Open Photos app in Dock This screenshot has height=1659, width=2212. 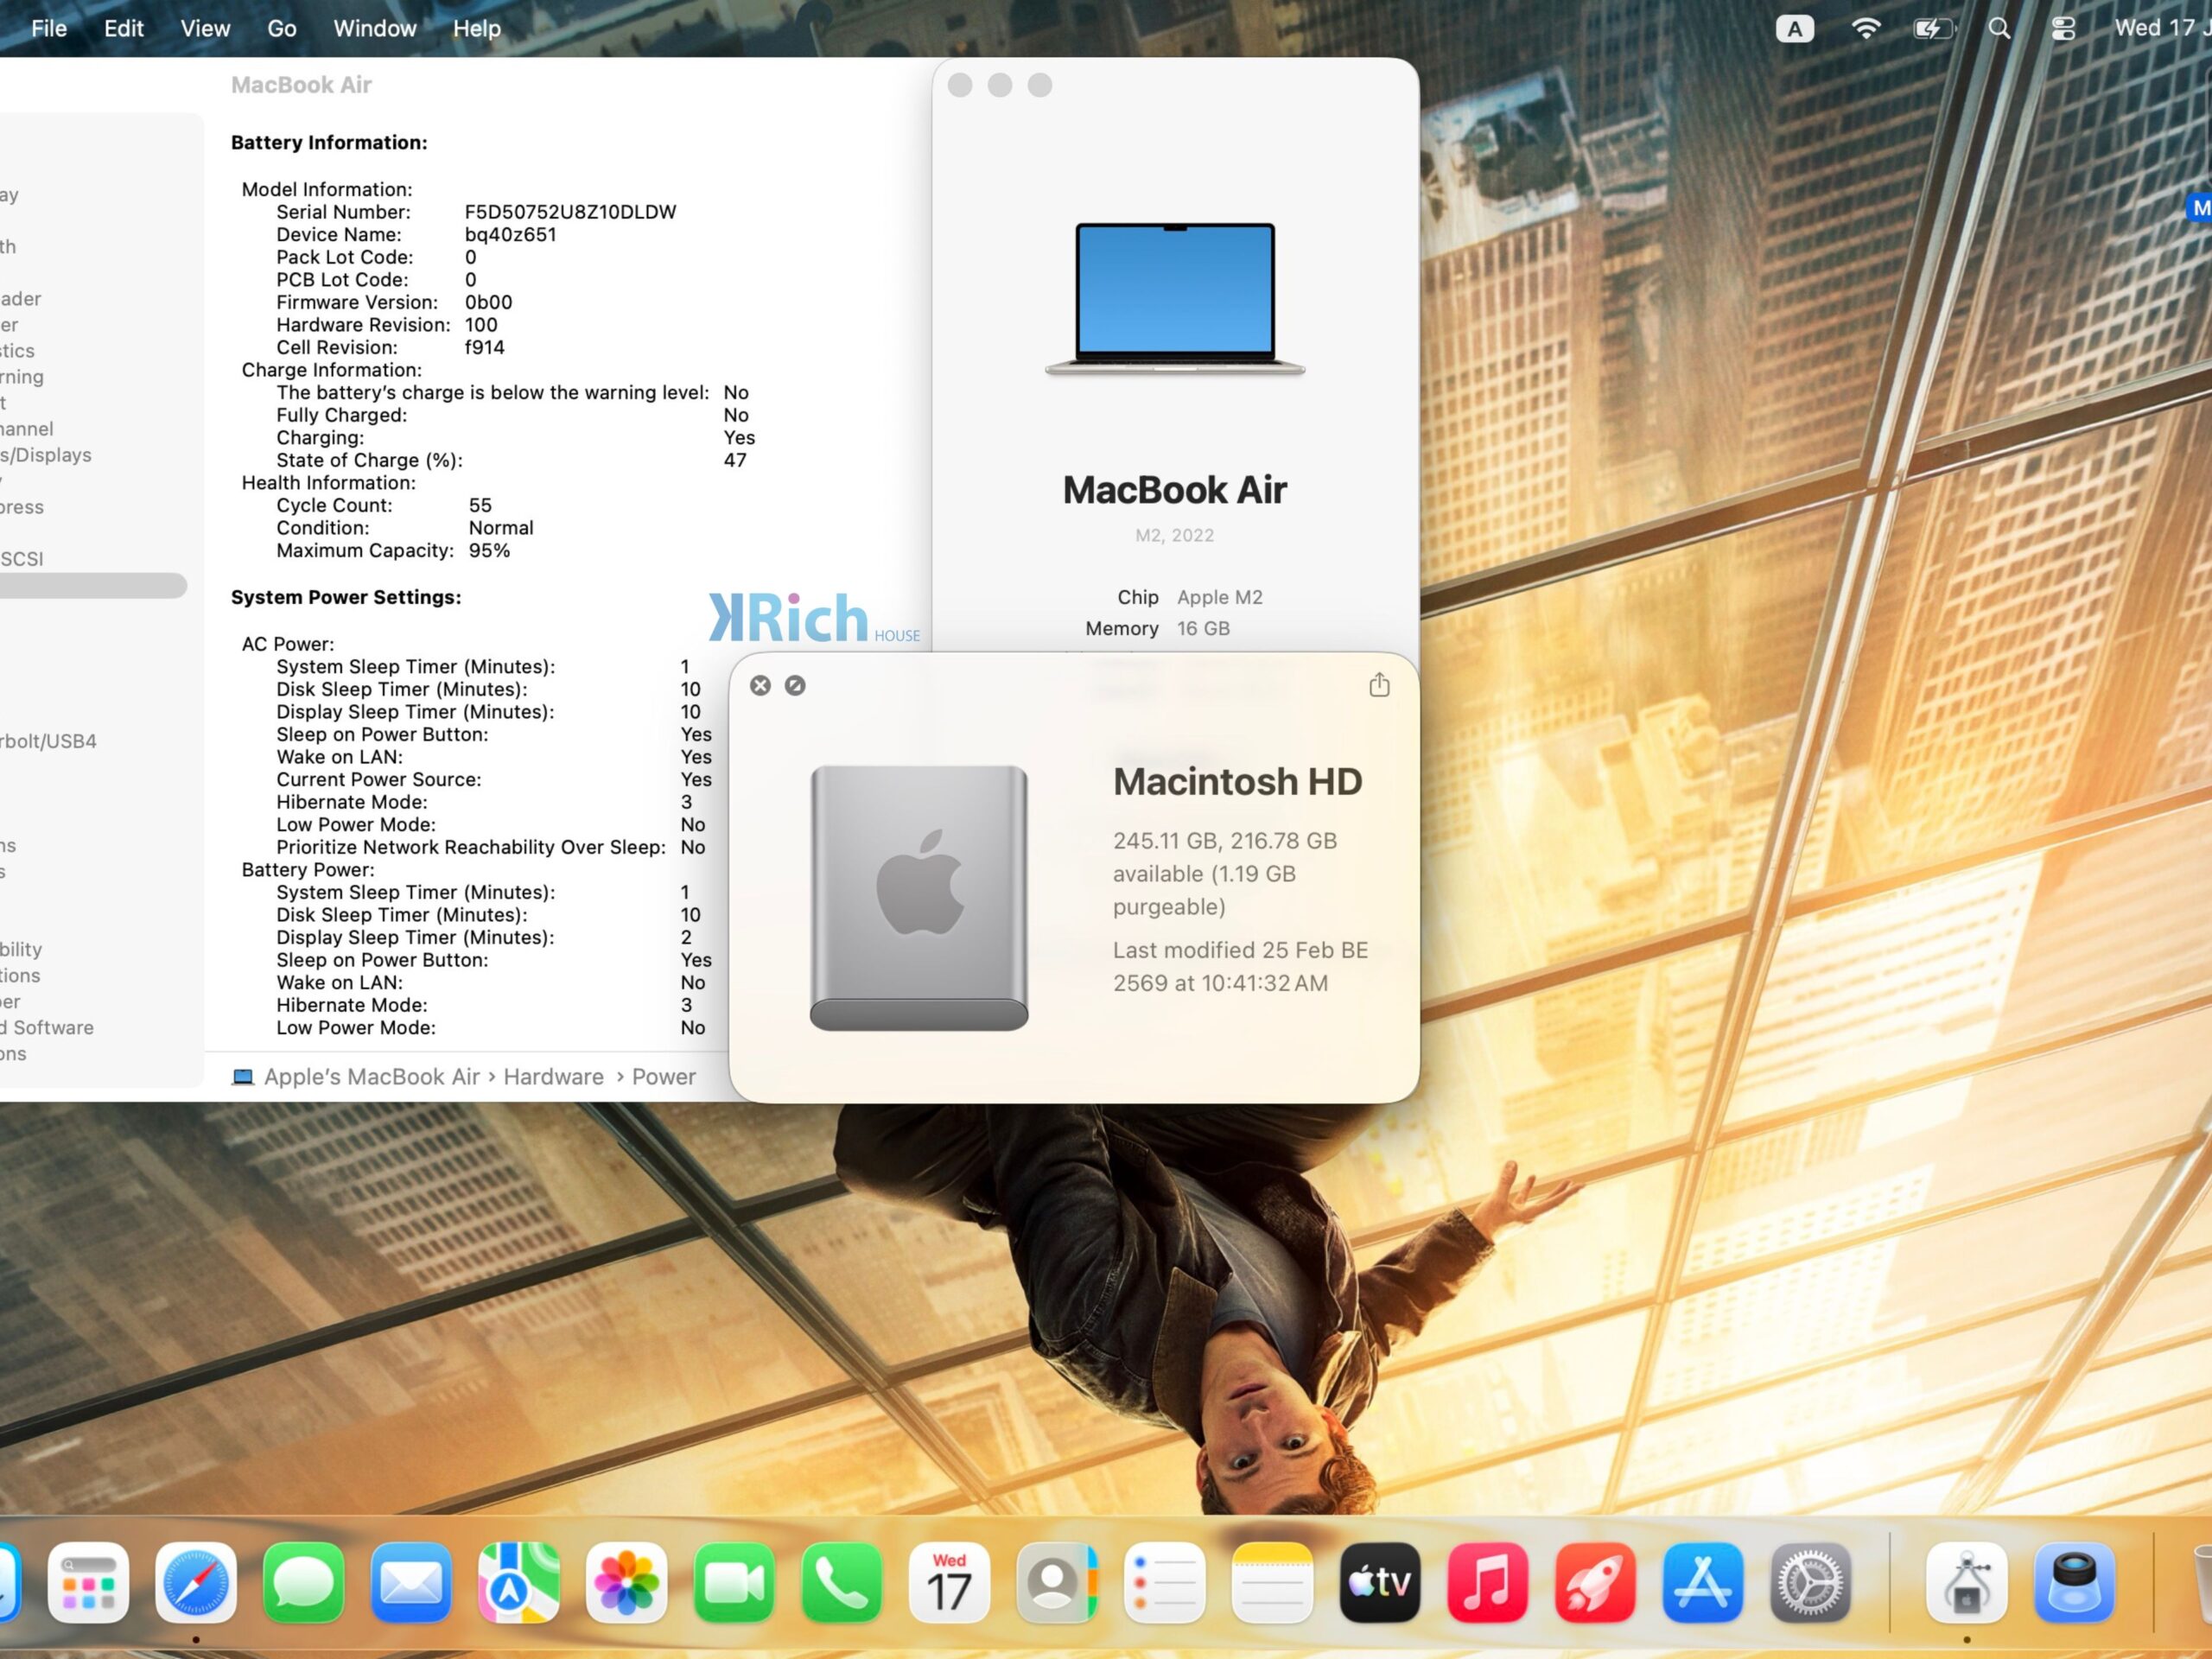point(627,1582)
